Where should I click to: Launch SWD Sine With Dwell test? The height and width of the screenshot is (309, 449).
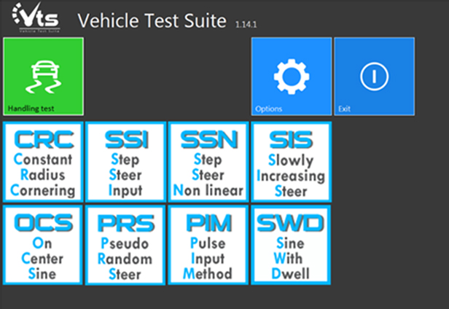click(x=291, y=245)
